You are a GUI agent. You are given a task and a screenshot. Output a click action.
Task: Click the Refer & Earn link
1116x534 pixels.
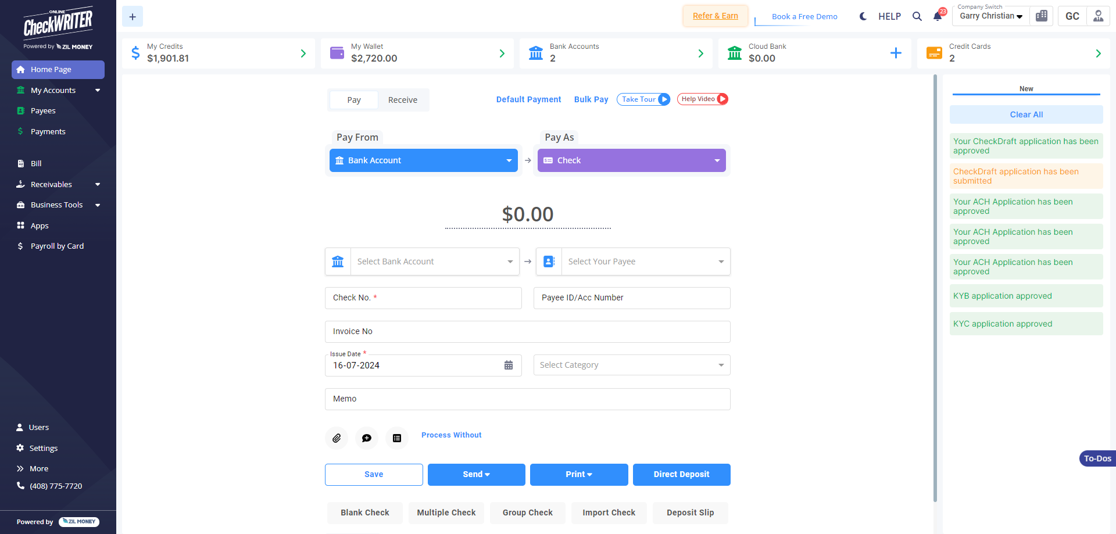click(715, 16)
